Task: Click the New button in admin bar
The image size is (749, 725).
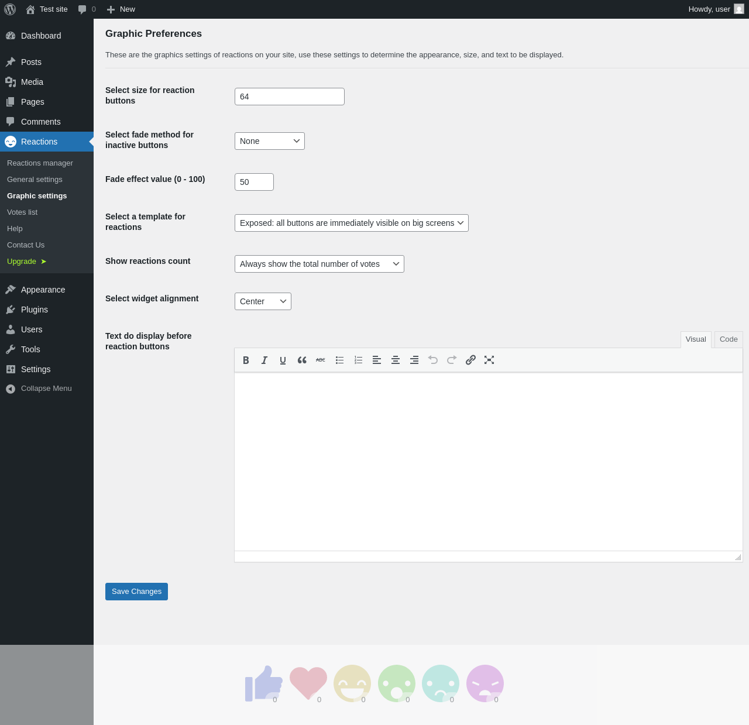Action: tap(121, 9)
